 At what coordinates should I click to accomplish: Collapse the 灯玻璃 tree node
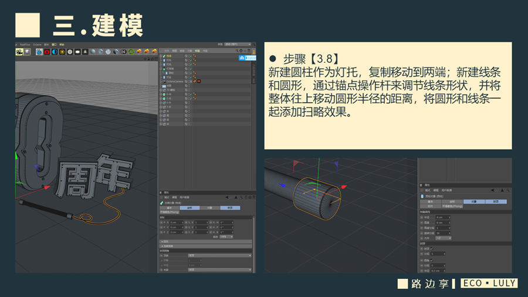tap(161, 69)
